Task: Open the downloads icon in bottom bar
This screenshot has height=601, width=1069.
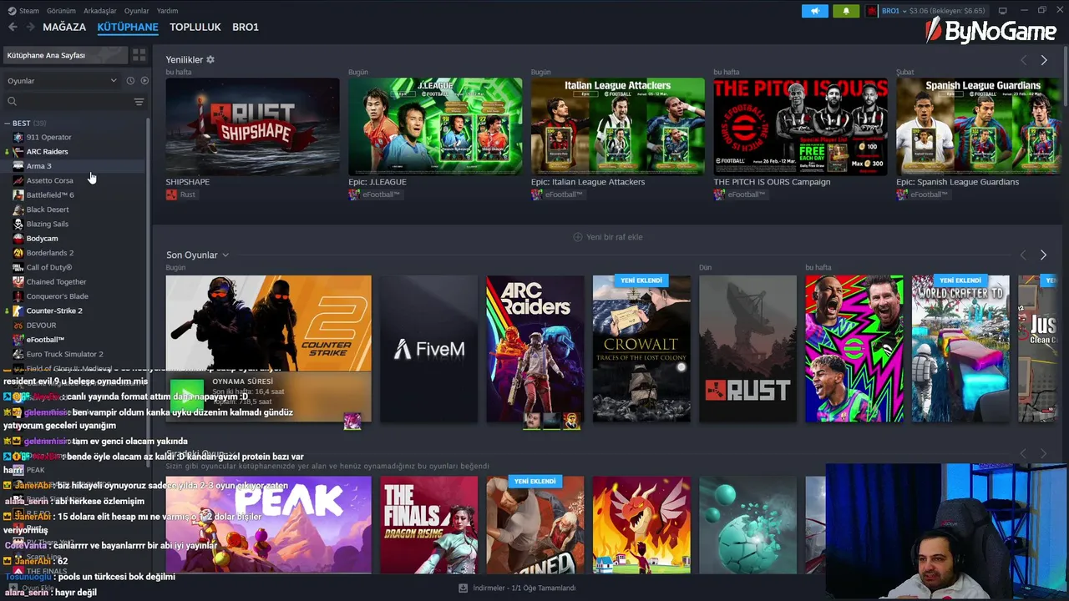Action: click(x=463, y=588)
